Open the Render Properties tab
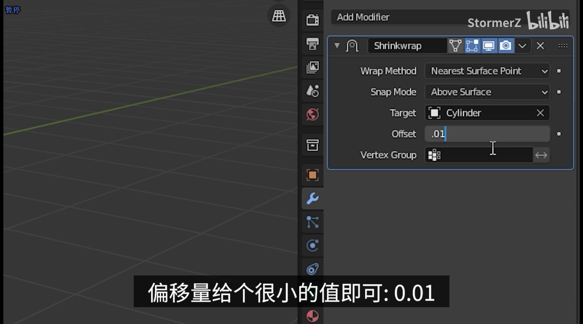 pos(312,20)
